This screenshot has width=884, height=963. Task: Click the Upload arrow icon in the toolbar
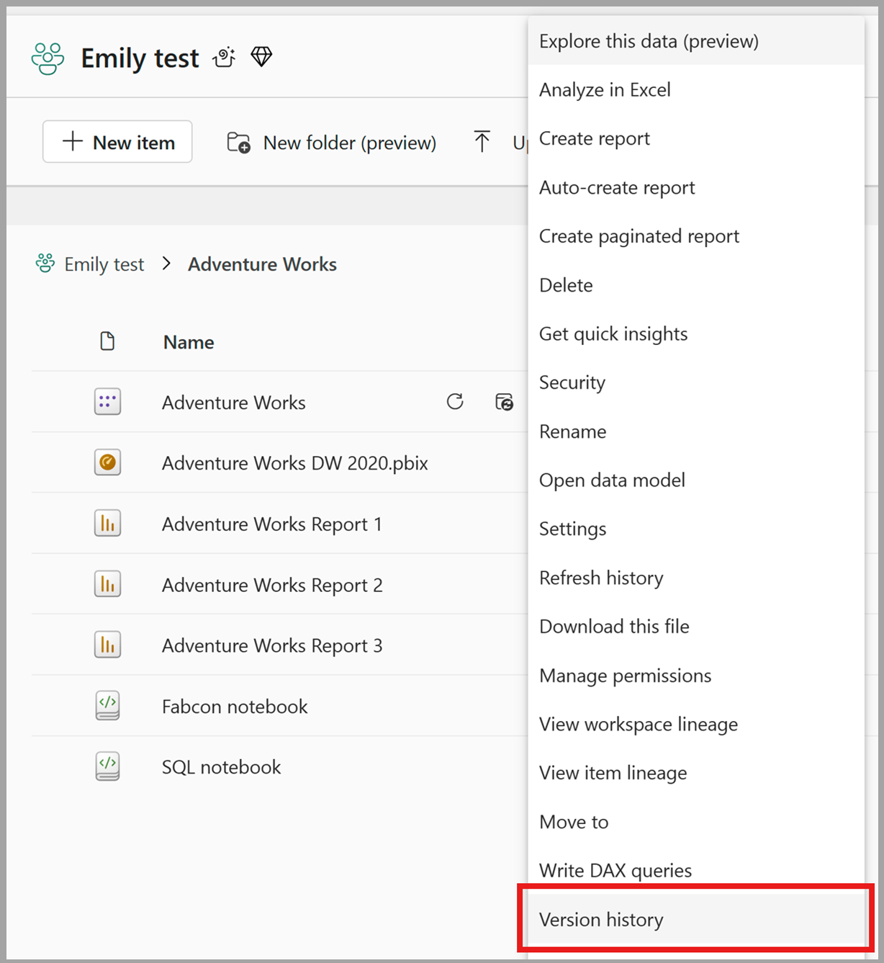(x=482, y=141)
